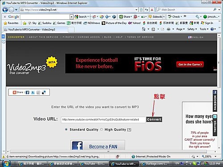
Task: Open the CONVERTER site nav item
Action: point(16,37)
